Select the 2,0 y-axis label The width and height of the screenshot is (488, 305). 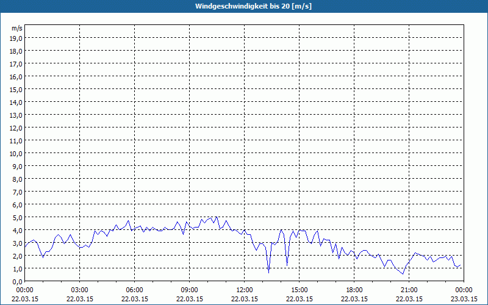(x=17, y=256)
